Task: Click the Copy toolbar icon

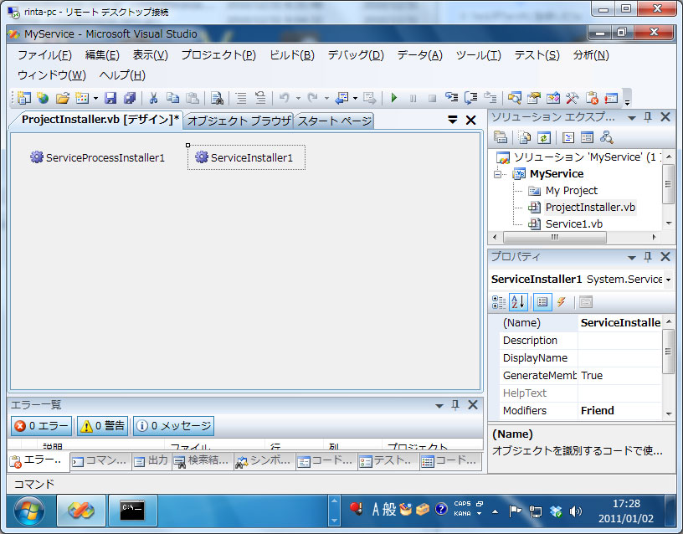Action: tap(173, 98)
